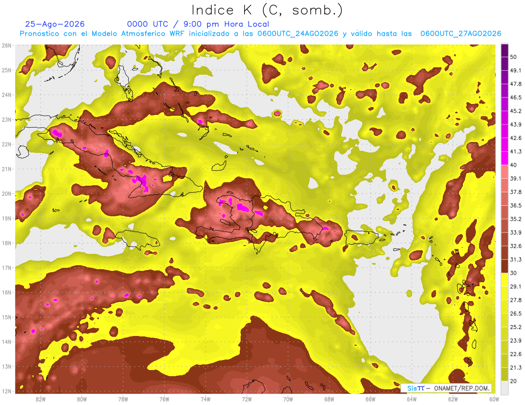Click the '70W' longitude axis label
This screenshot has height=405, width=525.
pos(288,399)
